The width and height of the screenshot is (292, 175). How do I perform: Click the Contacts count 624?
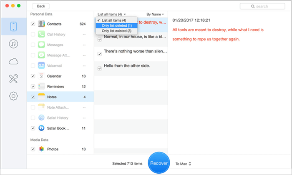tap(83, 24)
